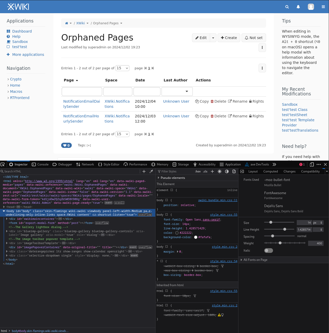Toggle the .cls classes panel

[x=205, y=171]
